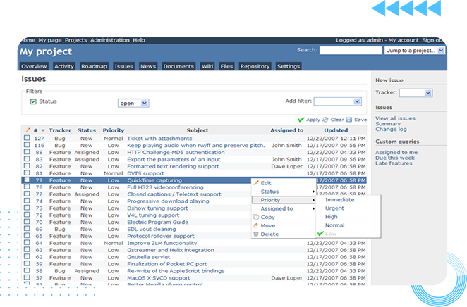This screenshot has width=467, height=307.
Task: Sort by the # column arrow
Action: pos(43,130)
